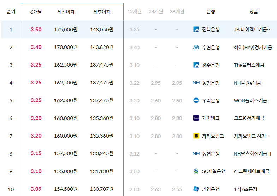Click the SC제일은행 bank name
277x196 pixels.
point(214,171)
